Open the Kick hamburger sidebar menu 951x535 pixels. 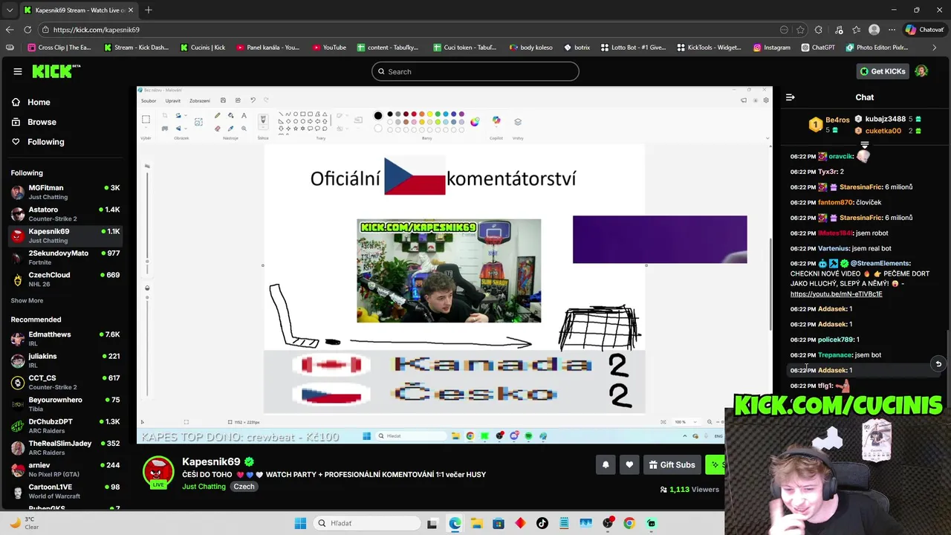coord(18,71)
